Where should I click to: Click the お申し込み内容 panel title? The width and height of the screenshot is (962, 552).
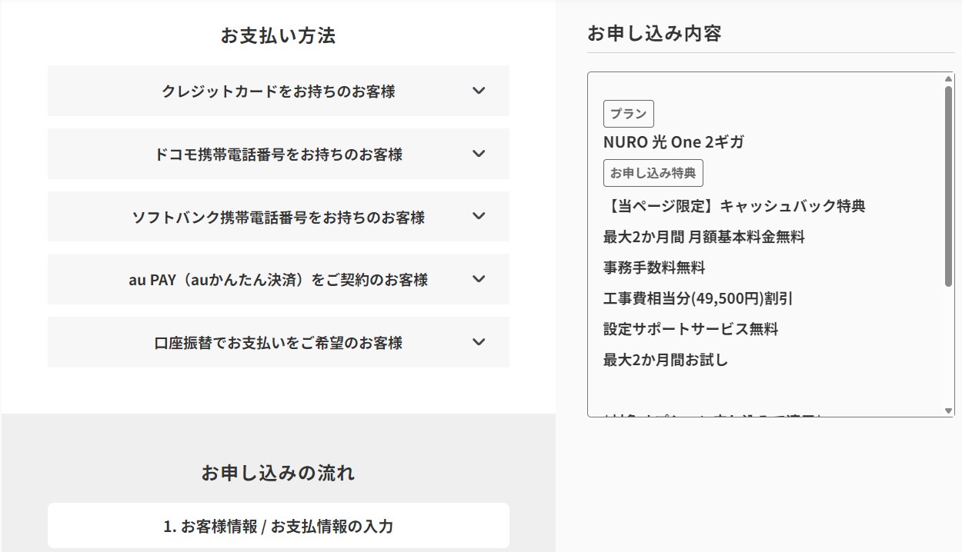pos(654,33)
